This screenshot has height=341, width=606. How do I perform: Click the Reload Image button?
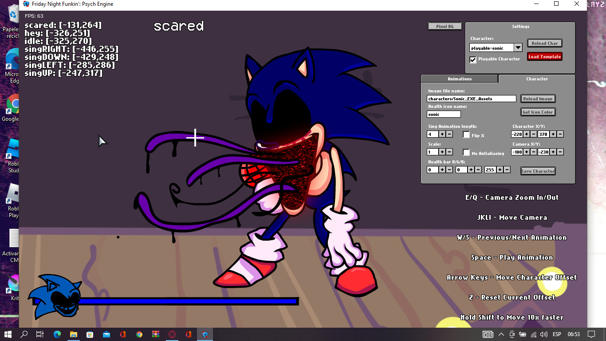point(538,99)
